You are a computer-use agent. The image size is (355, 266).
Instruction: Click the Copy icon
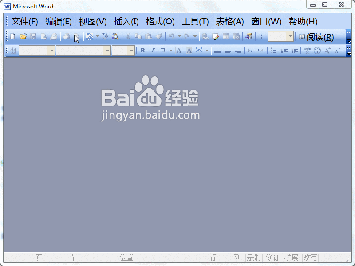coord(138,36)
